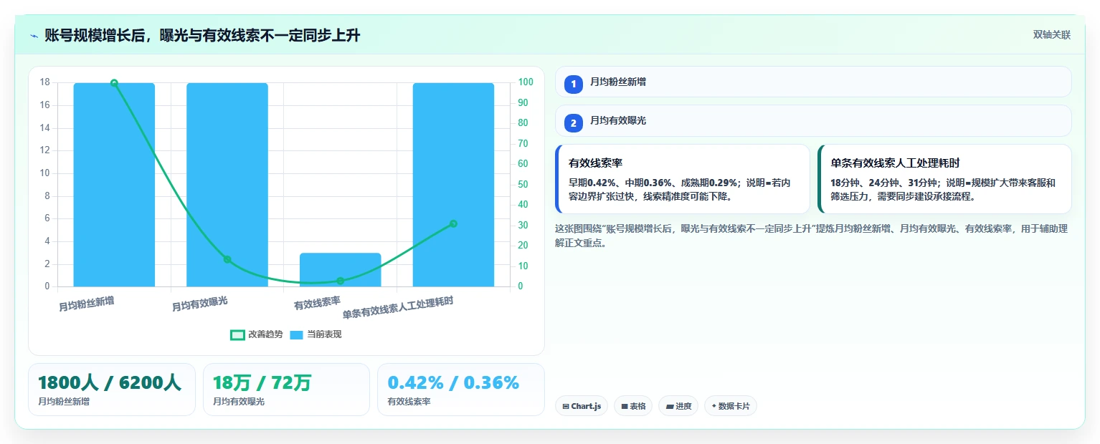The image size is (1100, 444).
Task: Toggle the 当前表现 legend item
Action: click(316, 334)
